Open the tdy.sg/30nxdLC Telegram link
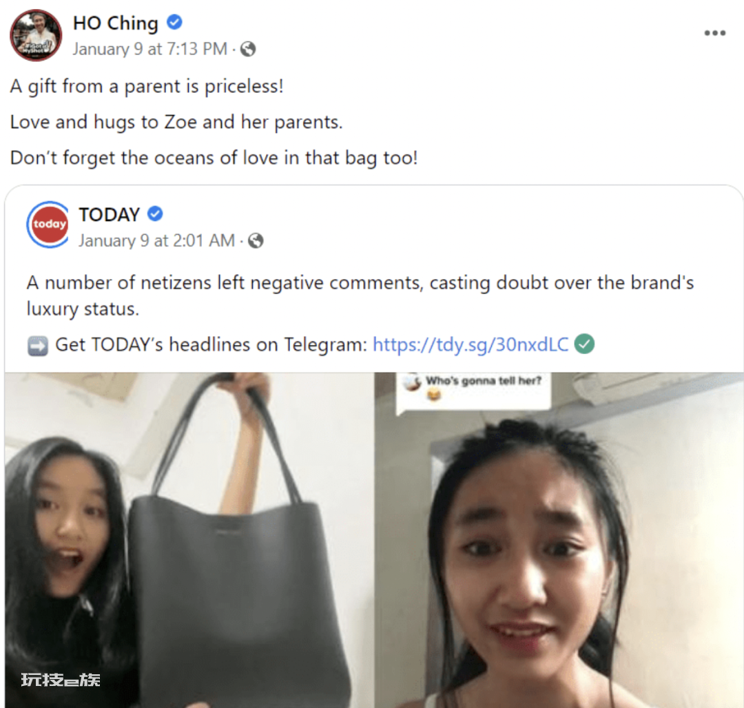 (471, 345)
